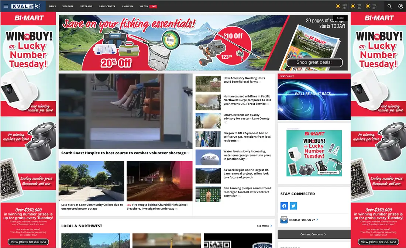This screenshot has height=248, width=406.
Task: Click the wildfire smoke forest thumbnail
Action: coord(208,102)
